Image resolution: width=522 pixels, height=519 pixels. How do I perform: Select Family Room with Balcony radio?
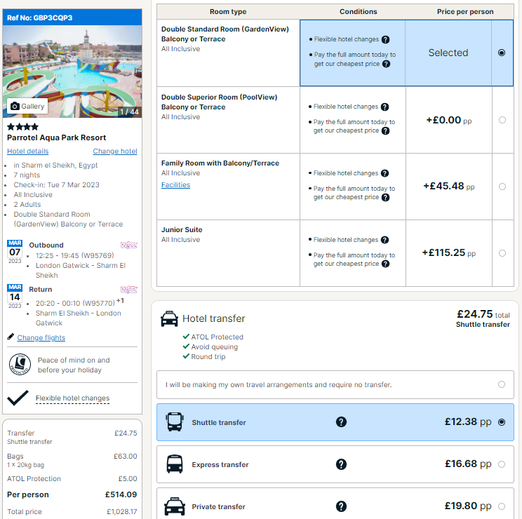[x=502, y=187]
